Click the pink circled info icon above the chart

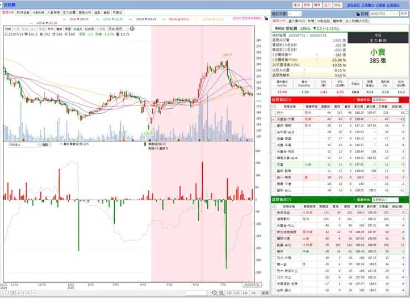[234, 18]
